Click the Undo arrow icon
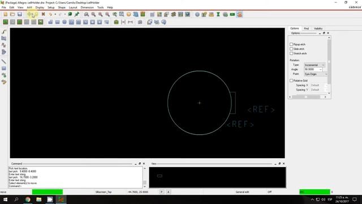The height and width of the screenshot is (204, 362). 50,14
